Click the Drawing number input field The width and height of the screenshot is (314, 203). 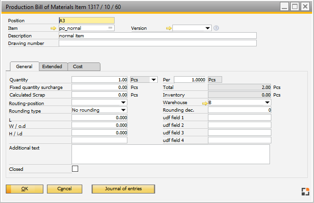157,44
